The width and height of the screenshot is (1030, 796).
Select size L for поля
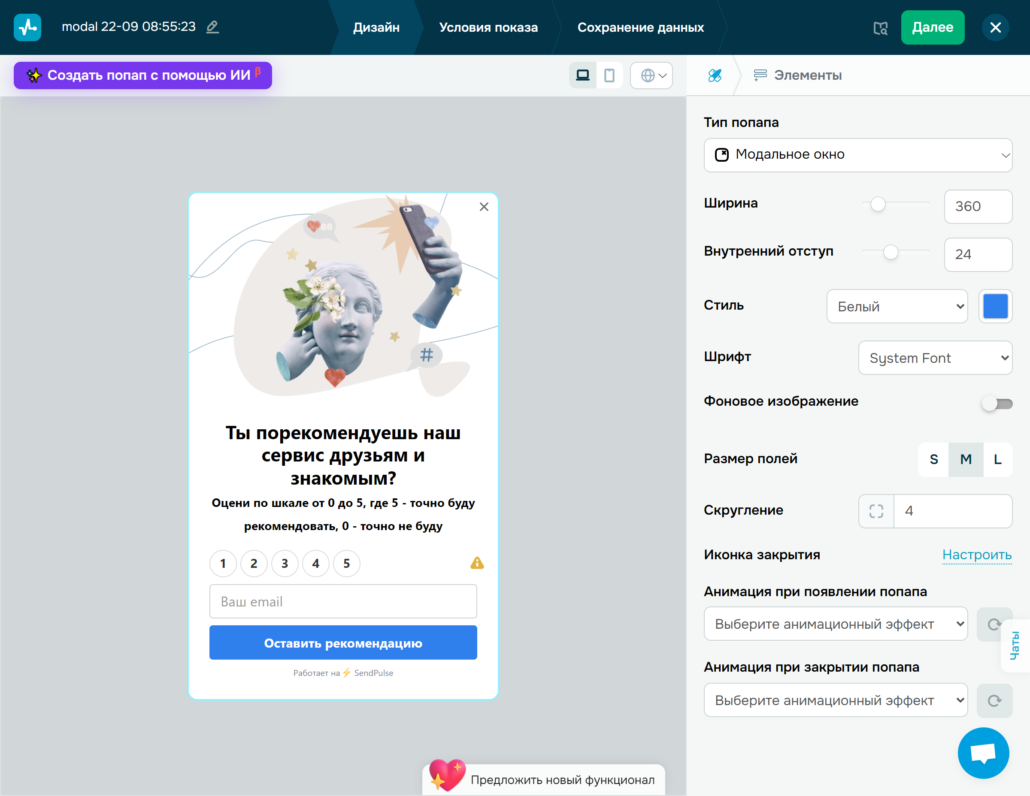[x=997, y=459]
